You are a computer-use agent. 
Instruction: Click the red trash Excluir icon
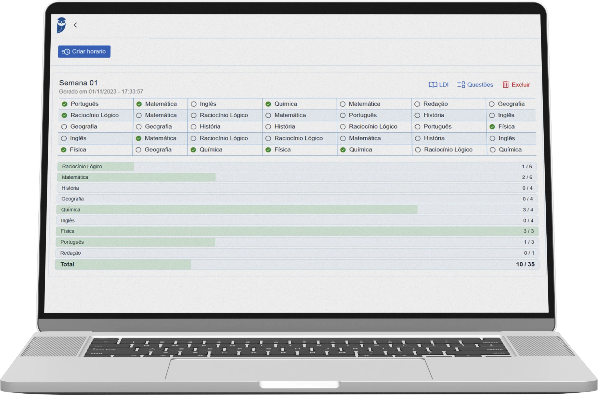point(505,85)
